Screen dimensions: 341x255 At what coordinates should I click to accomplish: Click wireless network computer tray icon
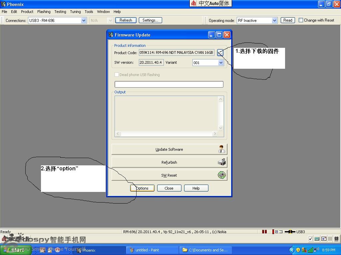click(x=316, y=250)
